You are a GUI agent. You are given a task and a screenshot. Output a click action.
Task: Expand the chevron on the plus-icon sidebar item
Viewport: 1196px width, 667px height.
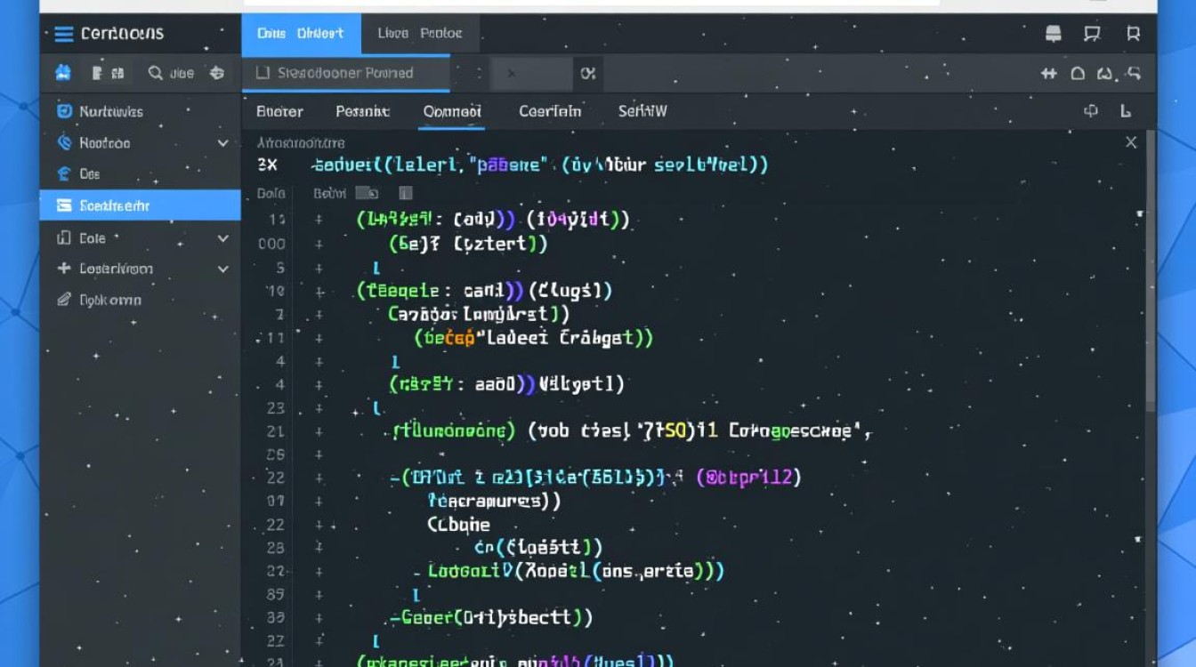pyautogui.click(x=222, y=269)
